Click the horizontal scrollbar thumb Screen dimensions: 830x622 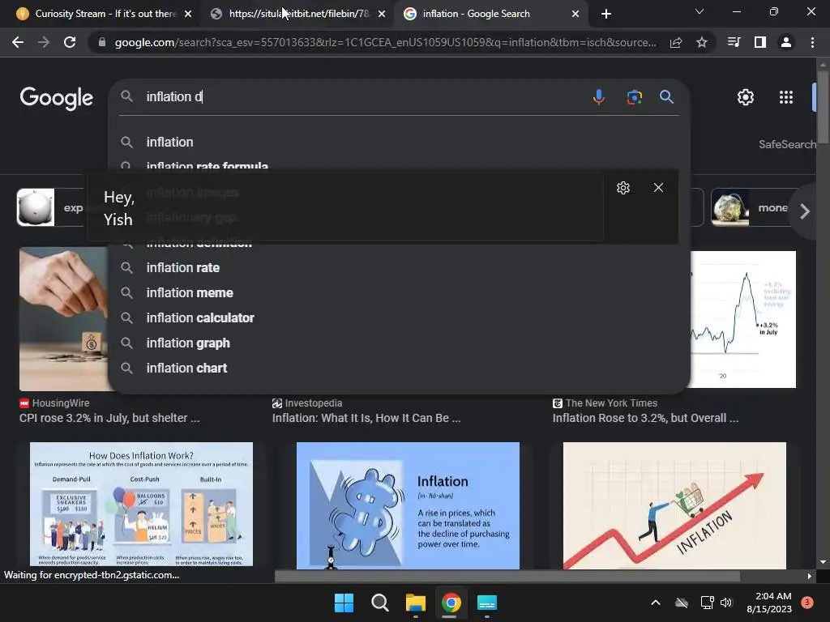(507, 576)
